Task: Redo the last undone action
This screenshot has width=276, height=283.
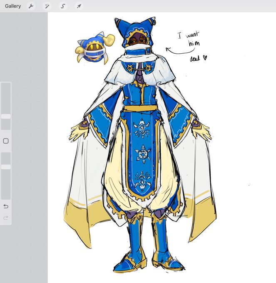Action: tap(6, 218)
